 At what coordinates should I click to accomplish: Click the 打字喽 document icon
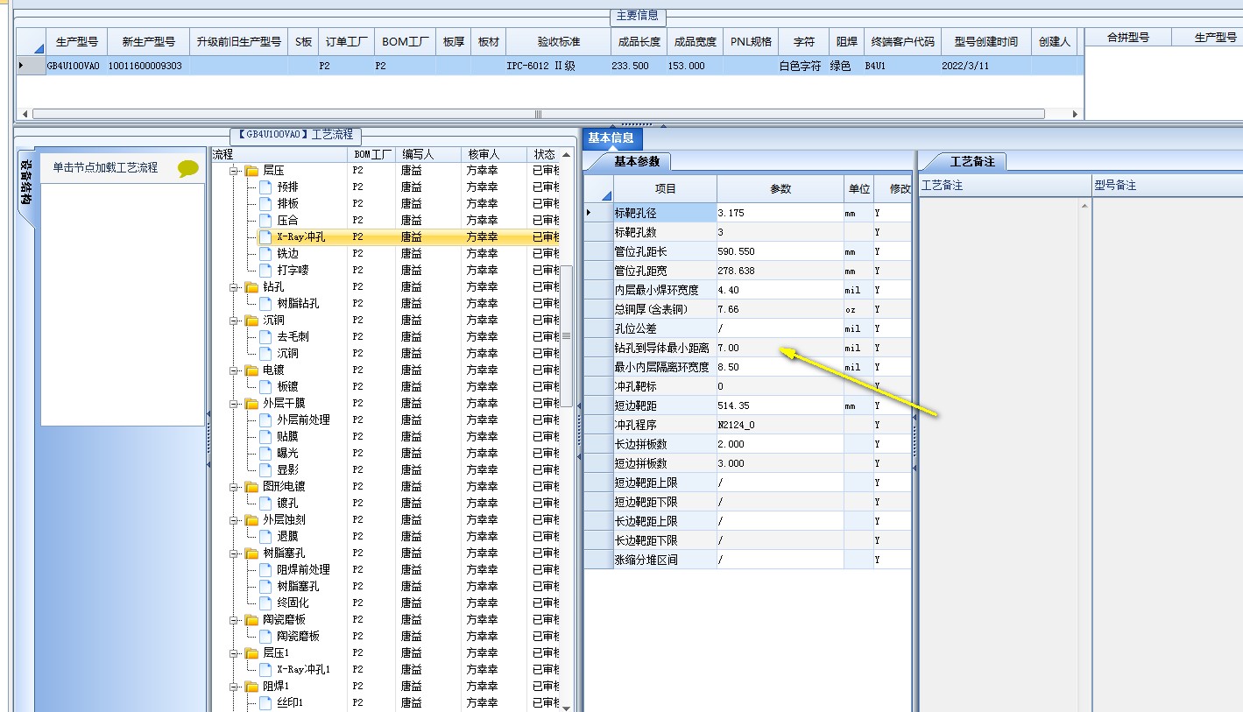pos(265,271)
